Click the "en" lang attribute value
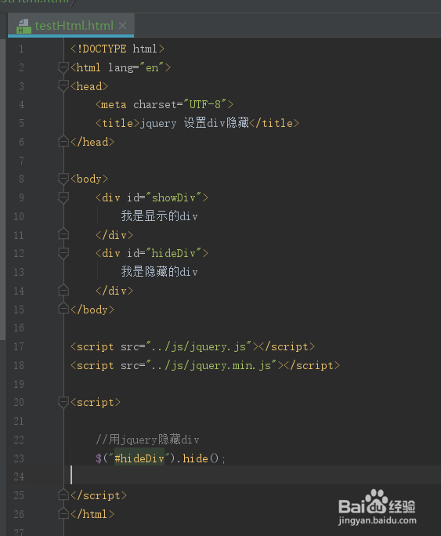The height and width of the screenshot is (536, 441). (152, 67)
